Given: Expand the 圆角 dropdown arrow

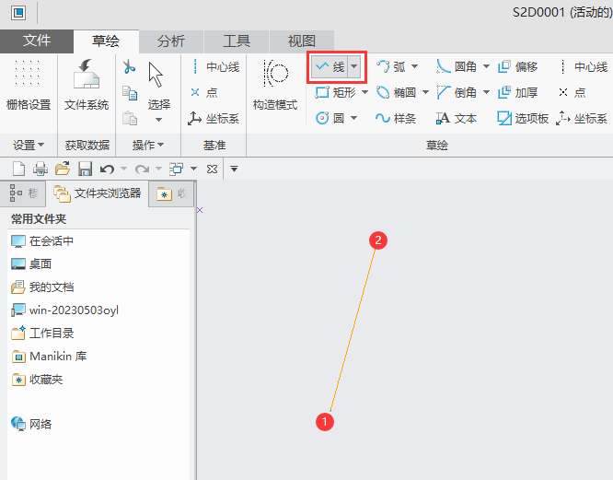Looking at the screenshot, I should pos(486,66).
